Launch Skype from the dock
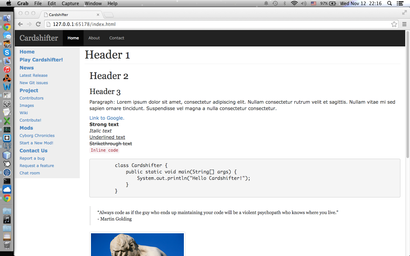The height and width of the screenshot is (256, 410). click(7, 52)
